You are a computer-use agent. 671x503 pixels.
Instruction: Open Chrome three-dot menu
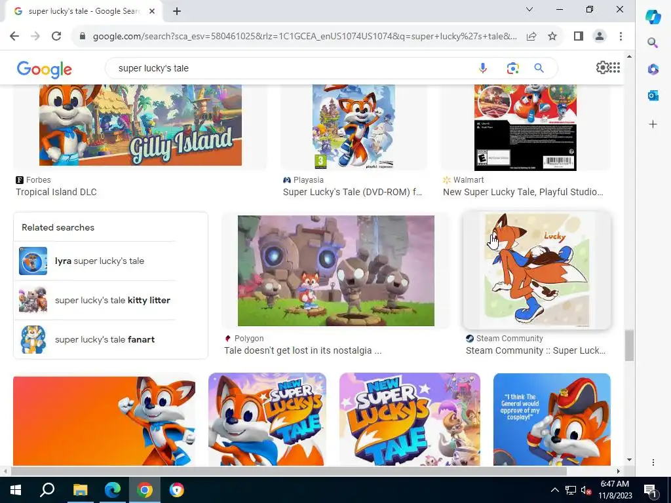pos(621,37)
